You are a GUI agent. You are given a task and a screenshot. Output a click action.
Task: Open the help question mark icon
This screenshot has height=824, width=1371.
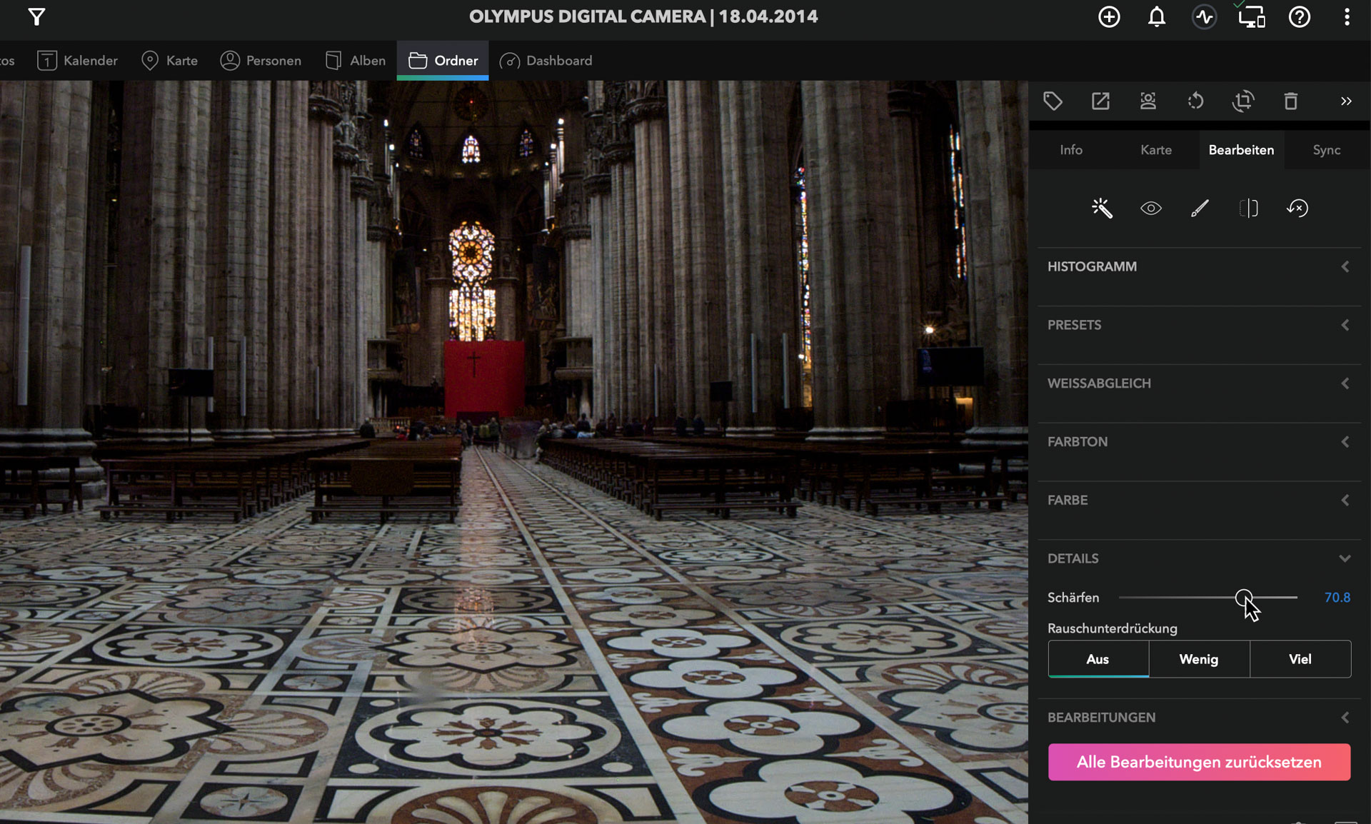(x=1300, y=16)
